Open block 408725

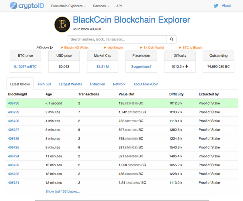click(14, 147)
